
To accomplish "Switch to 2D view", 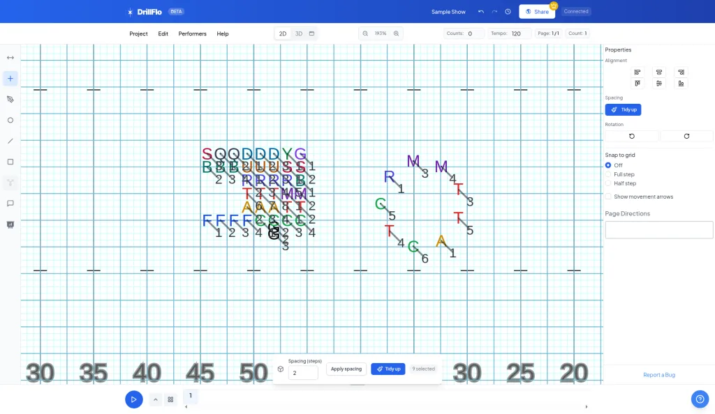I will [283, 33].
